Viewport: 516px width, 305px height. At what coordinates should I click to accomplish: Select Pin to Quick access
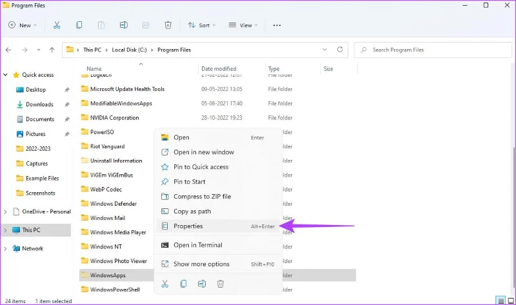click(218, 167)
